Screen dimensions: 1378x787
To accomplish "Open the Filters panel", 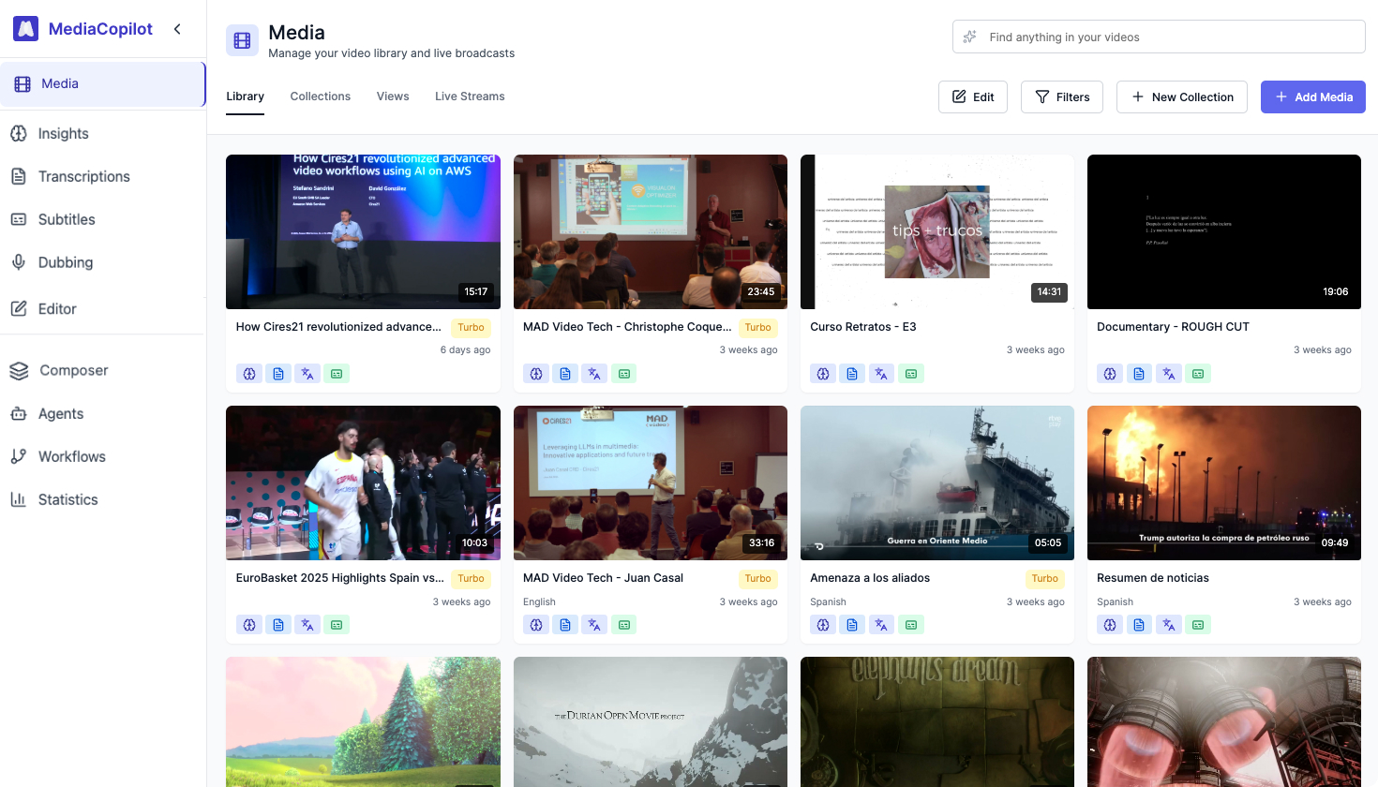I will [1061, 97].
